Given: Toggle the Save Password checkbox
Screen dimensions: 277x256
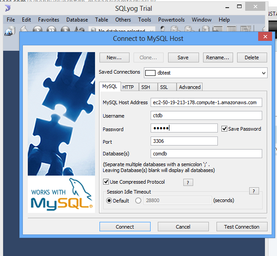Looking at the screenshot, I should 224,129.
